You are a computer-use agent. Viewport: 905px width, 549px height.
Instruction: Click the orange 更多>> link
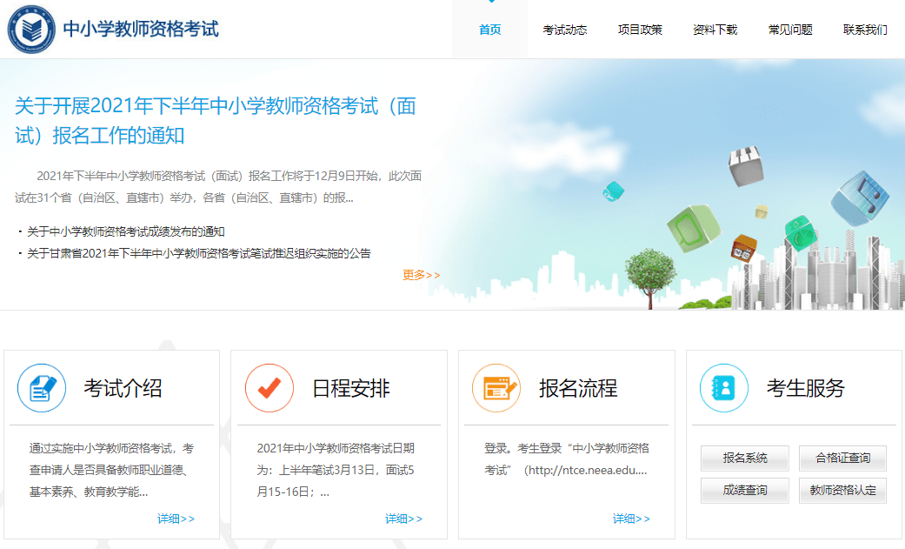[x=422, y=275]
